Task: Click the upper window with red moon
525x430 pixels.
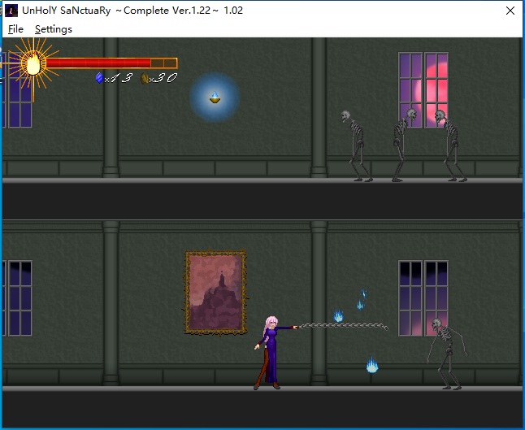Action: tap(423, 89)
